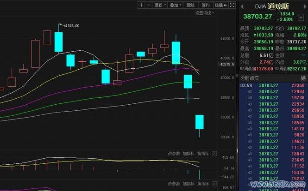The image size is (308, 191).
Task: Click the 分时成交 panel header
Action: (x=250, y=78)
